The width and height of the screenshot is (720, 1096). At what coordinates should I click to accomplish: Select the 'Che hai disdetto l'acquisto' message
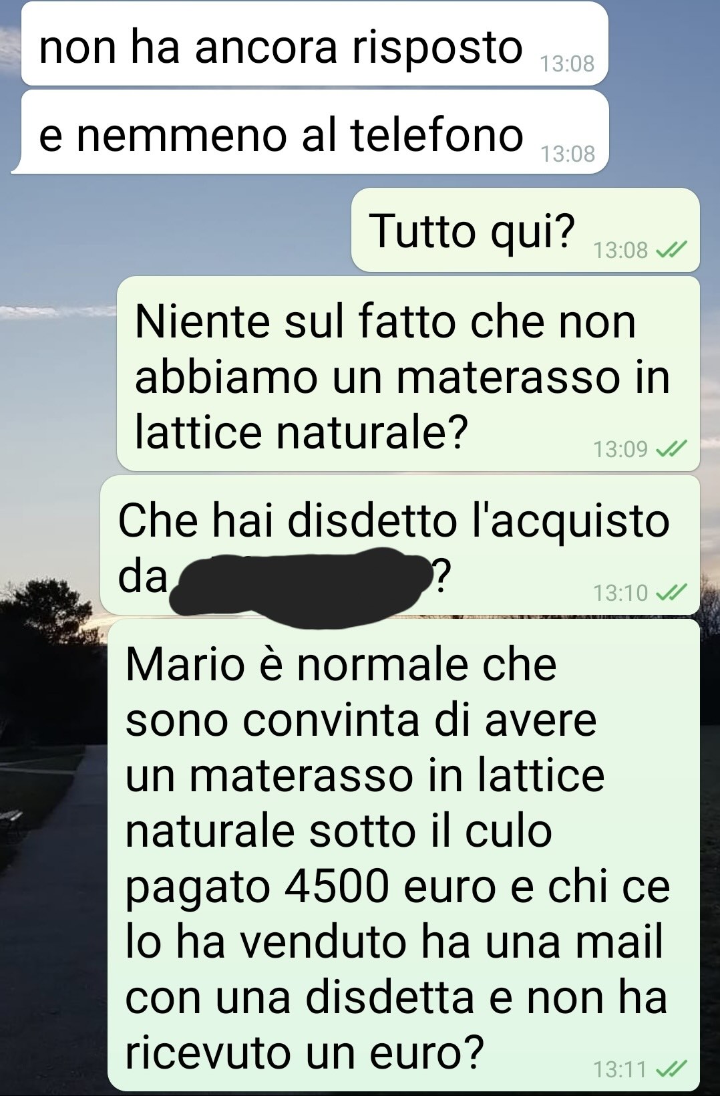click(400, 545)
